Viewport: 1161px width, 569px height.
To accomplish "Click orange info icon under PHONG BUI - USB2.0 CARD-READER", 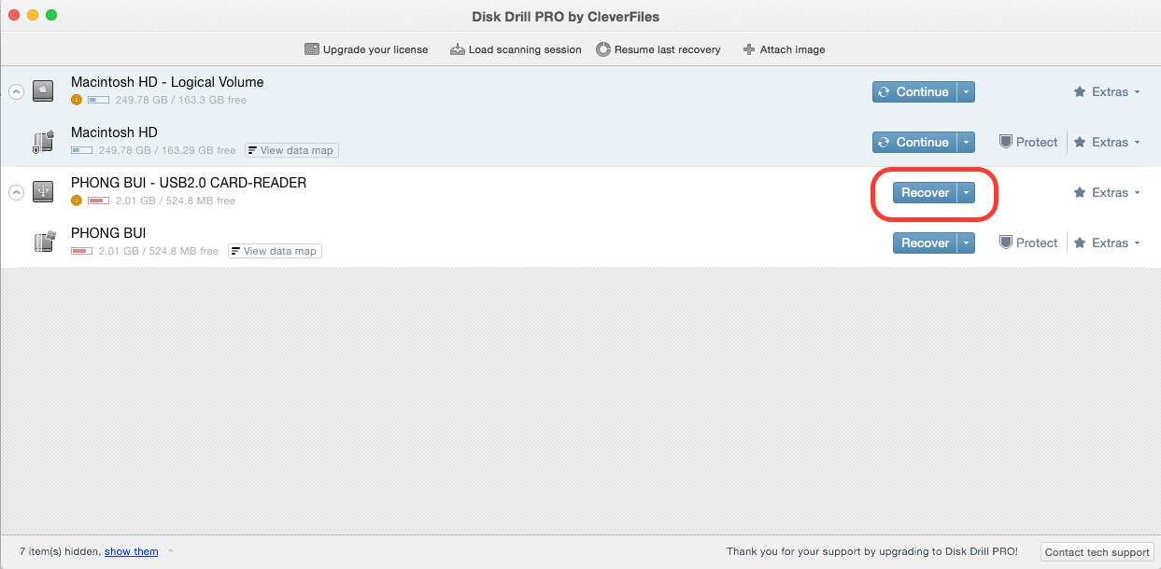I will point(77,201).
